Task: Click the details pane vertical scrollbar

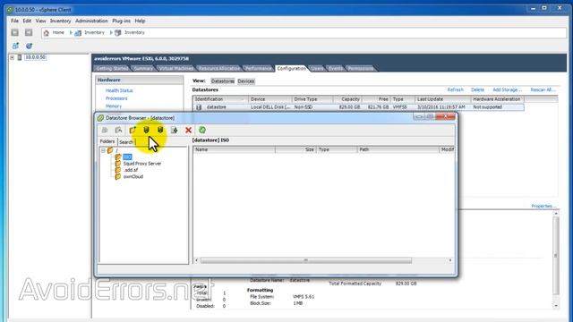Action: [x=556, y=256]
